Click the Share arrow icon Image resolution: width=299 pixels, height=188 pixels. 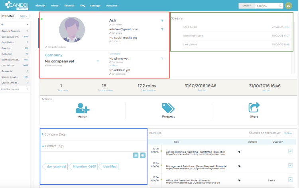[254, 107]
